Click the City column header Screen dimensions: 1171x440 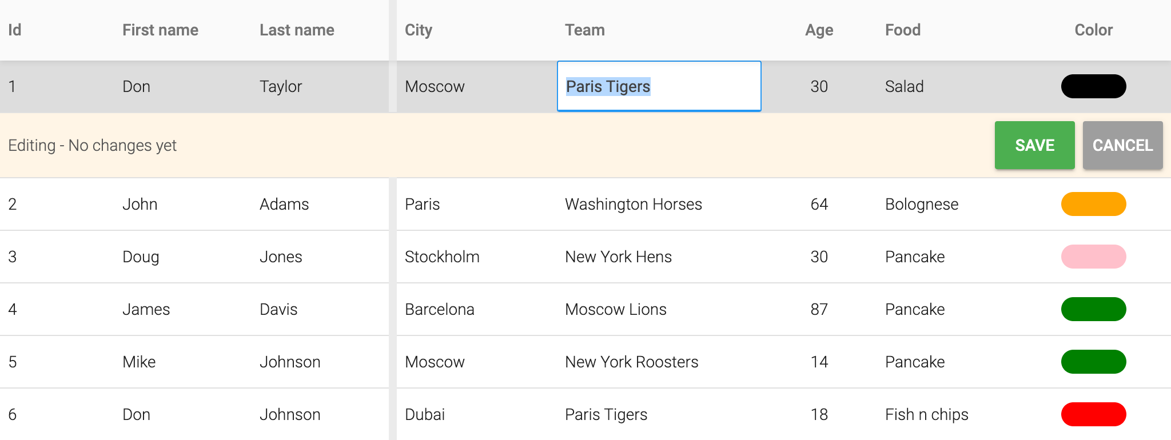(419, 30)
